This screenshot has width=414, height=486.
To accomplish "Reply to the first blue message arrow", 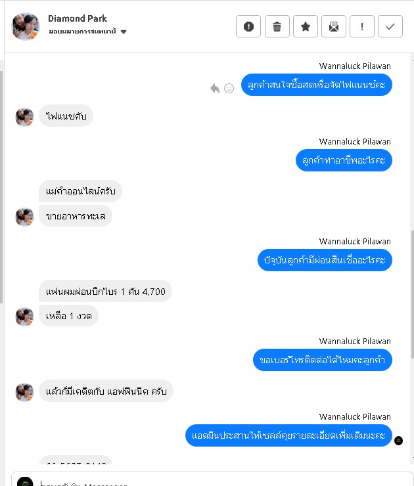I will coord(215,89).
